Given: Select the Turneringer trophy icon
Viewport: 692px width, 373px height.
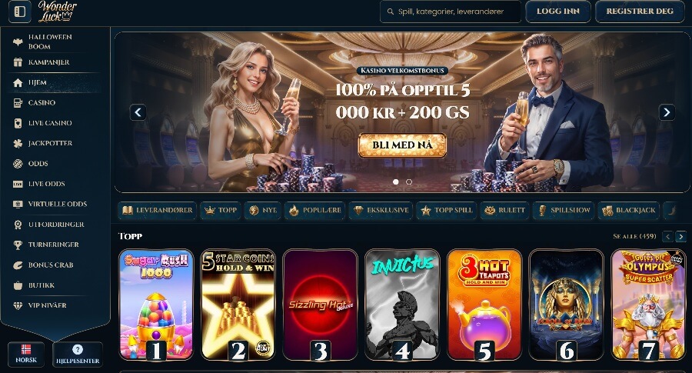Looking at the screenshot, I should [x=18, y=245].
